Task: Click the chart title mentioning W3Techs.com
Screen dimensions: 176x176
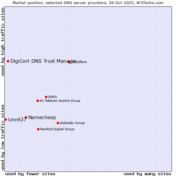Action: 88,3
